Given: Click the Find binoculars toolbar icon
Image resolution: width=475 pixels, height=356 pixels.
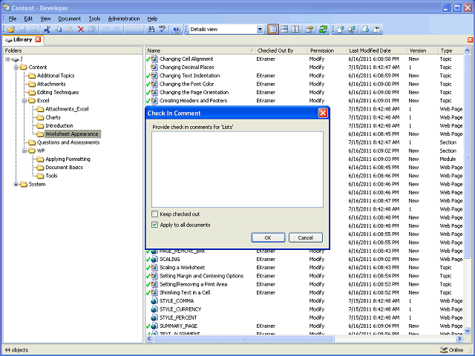Looking at the screenshot, I should point(151,30).
